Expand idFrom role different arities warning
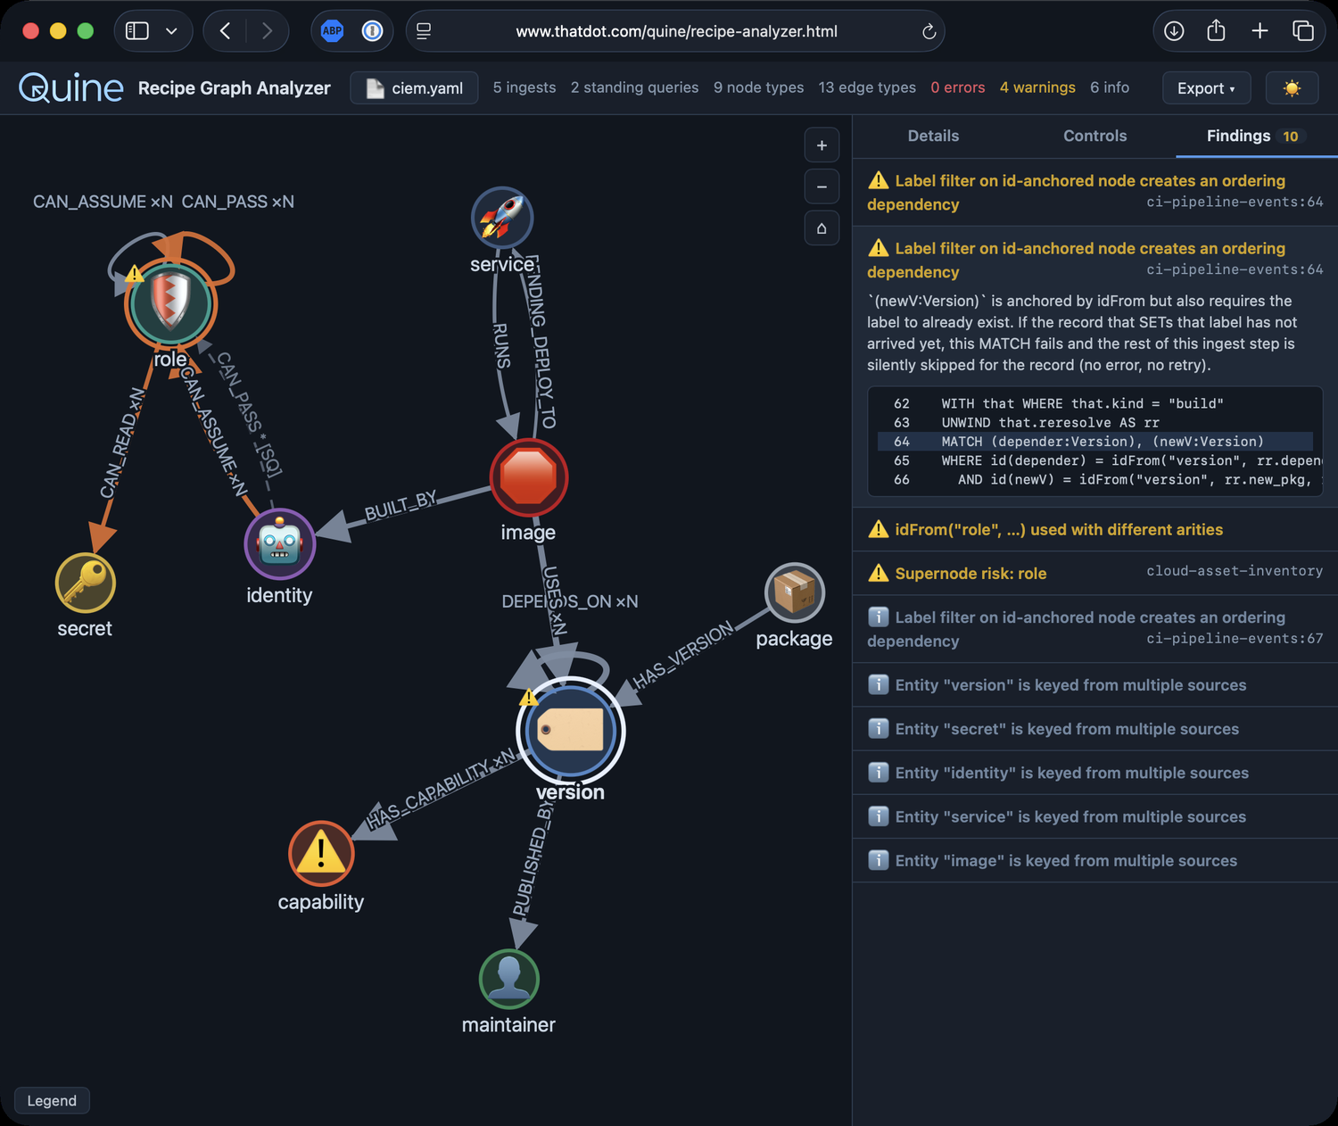Screen dimensions: 1338x1126 1095,529
